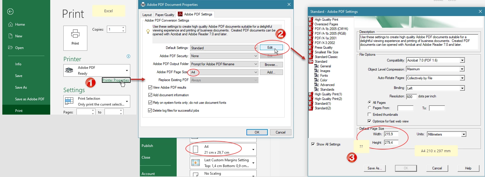Toggle Rely on system fonts only checkbox
The image size is (485, 177).
click(150, 103)
